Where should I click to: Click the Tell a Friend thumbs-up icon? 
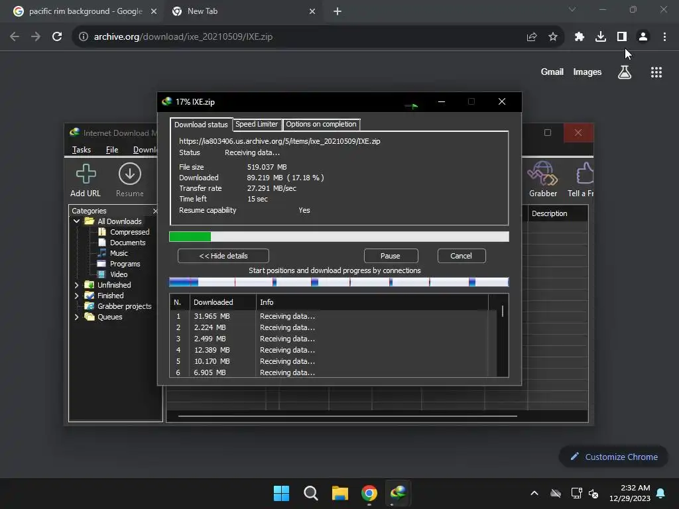(585, 173)
